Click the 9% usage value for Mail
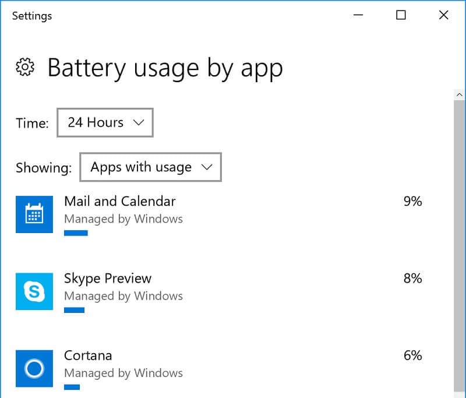Screen dimensions: 466x398 [413, 201]
